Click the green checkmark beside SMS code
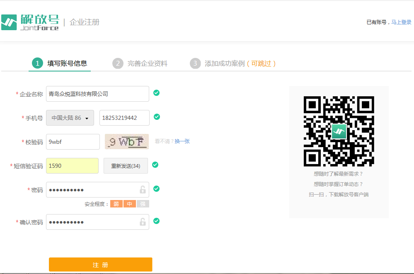This screenshot has width=414, height=274. click(155, 165)
